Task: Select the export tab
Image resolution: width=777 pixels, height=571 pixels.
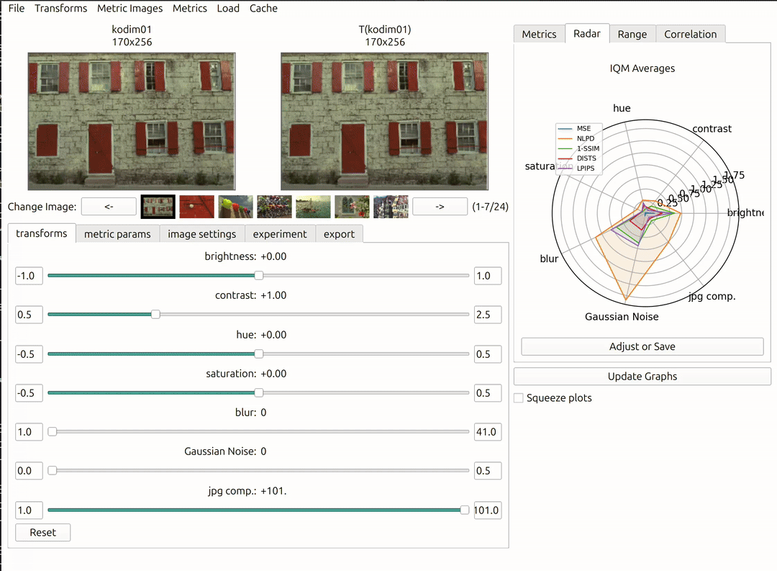Action: (339, 234)
